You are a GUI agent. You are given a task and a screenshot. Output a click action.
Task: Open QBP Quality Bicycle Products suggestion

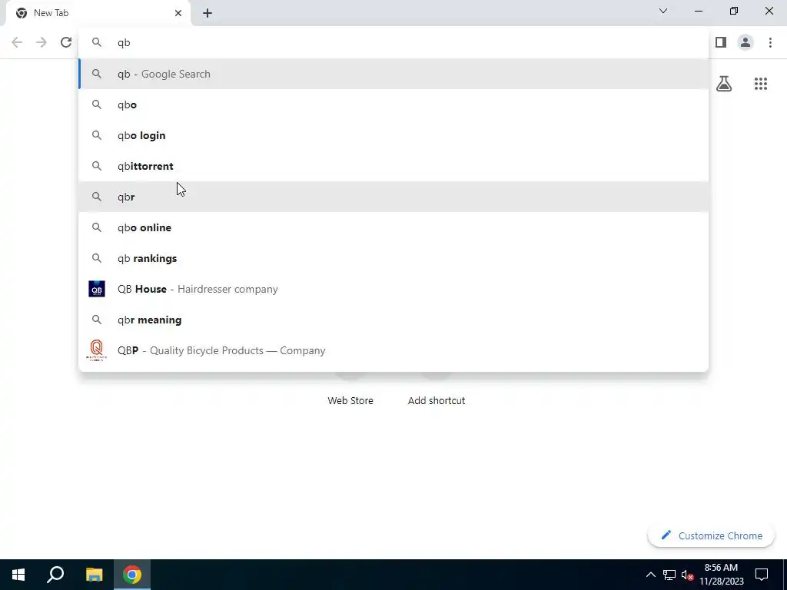(394, 350)
